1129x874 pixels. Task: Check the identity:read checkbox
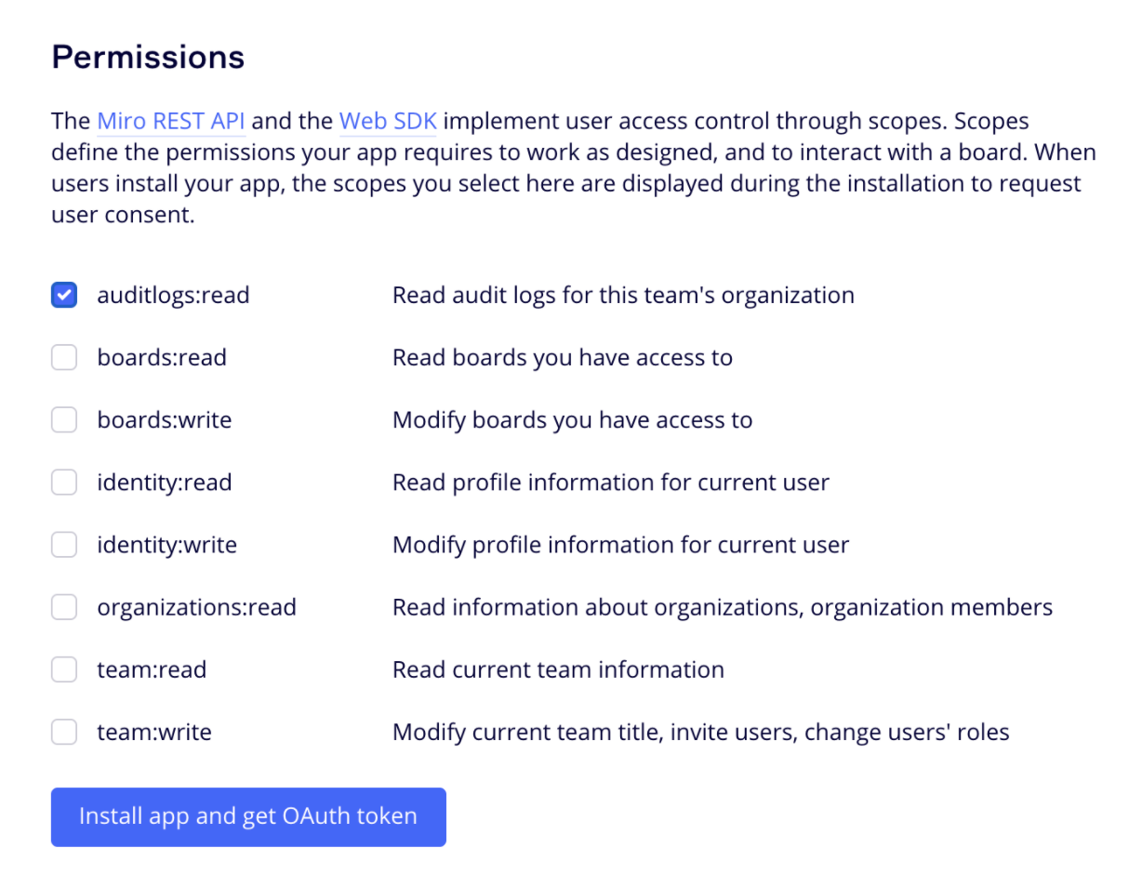click(64, 483)
